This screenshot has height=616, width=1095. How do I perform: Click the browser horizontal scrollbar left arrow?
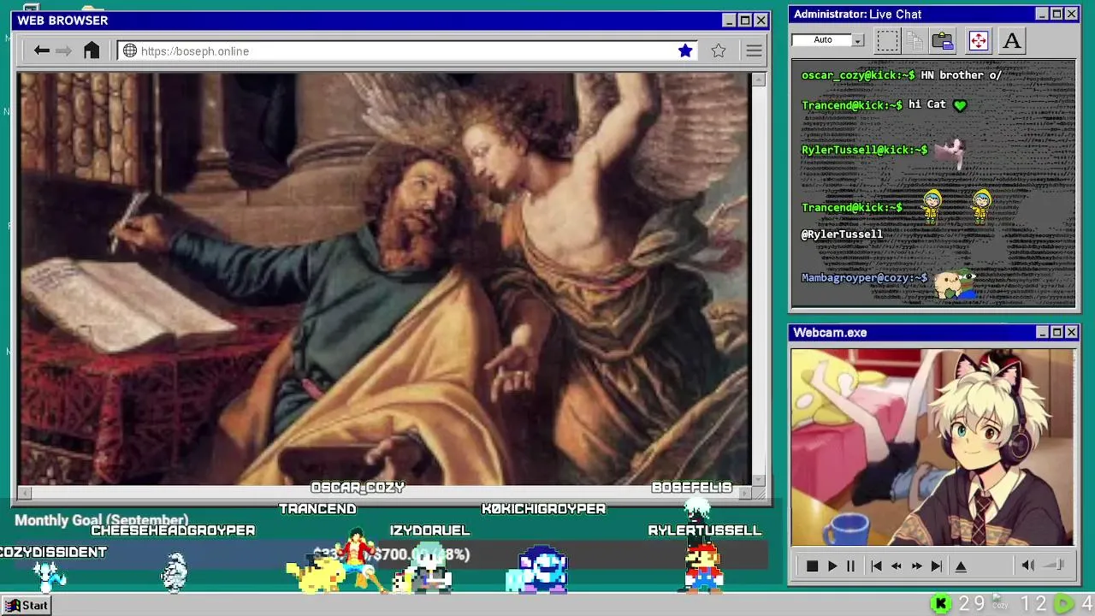click(x=24, y=493)
